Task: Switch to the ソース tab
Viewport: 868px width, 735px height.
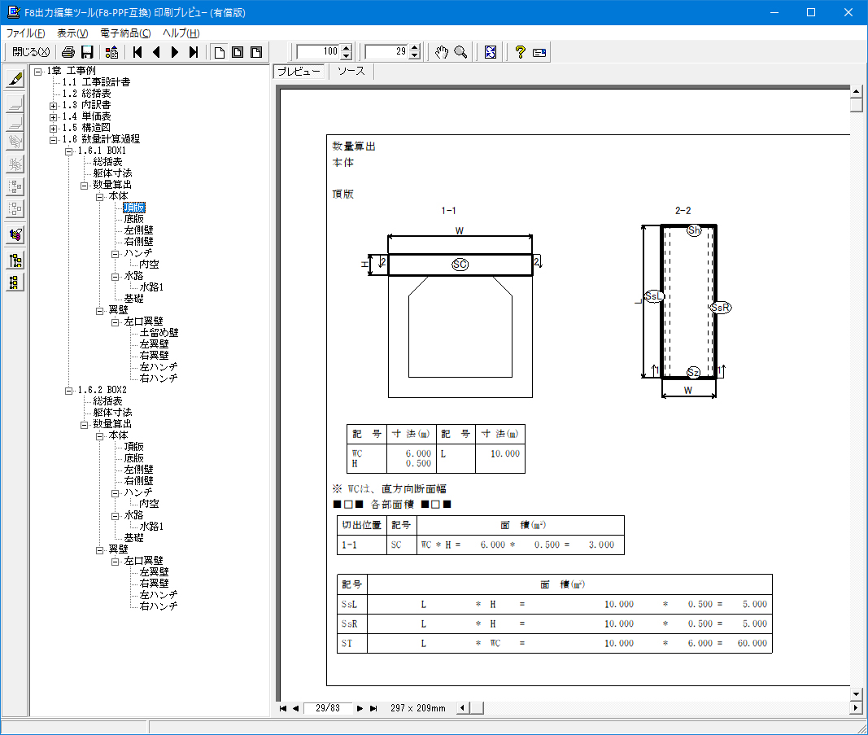Action: click(351, 72)
